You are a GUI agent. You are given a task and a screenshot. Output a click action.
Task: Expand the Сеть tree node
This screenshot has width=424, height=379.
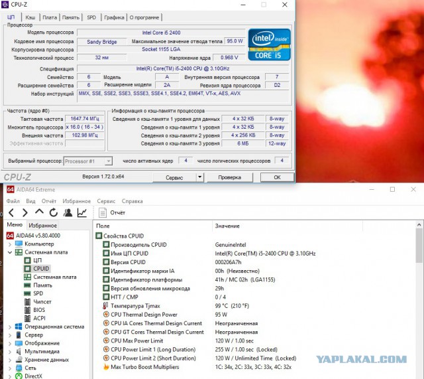click(10, 368)
